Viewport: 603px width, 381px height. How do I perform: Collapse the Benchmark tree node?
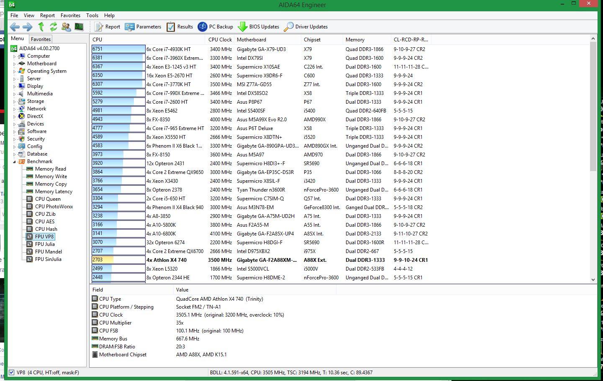pos(14,161)
